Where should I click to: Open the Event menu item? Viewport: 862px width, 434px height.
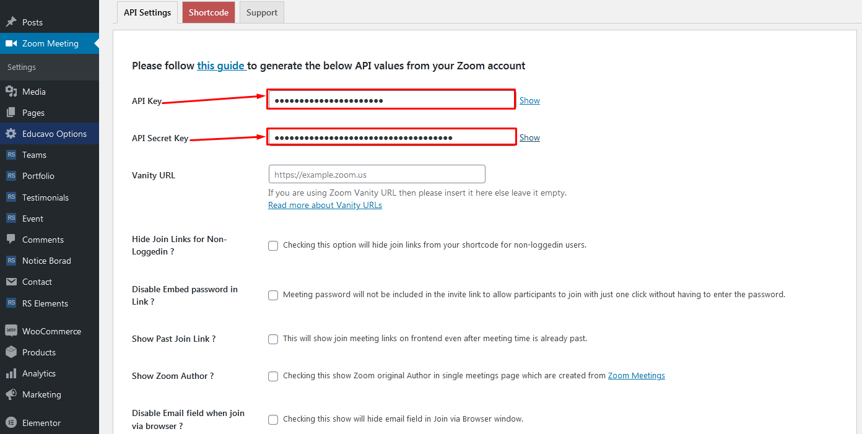(x=50, y=219)
